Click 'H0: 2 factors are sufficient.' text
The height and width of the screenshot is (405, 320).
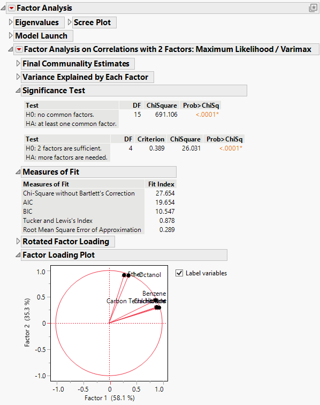pyautogui.click(x=64, y=148)
